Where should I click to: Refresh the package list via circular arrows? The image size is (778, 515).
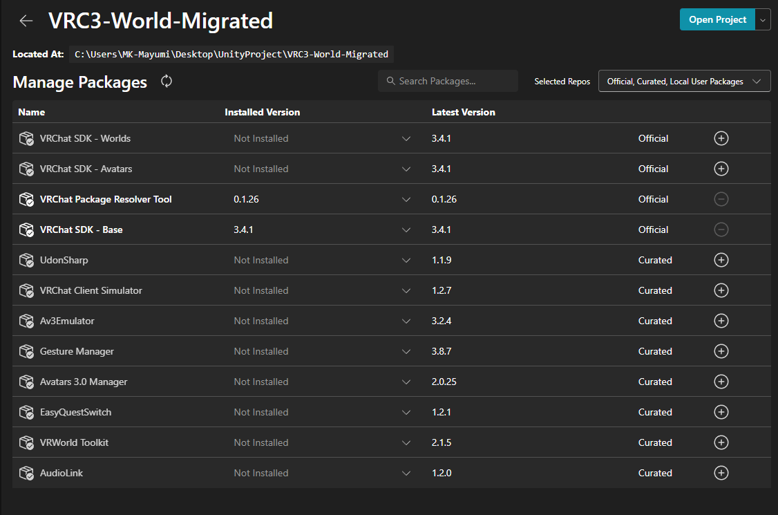pyautogui.click(x=167, y=81)
